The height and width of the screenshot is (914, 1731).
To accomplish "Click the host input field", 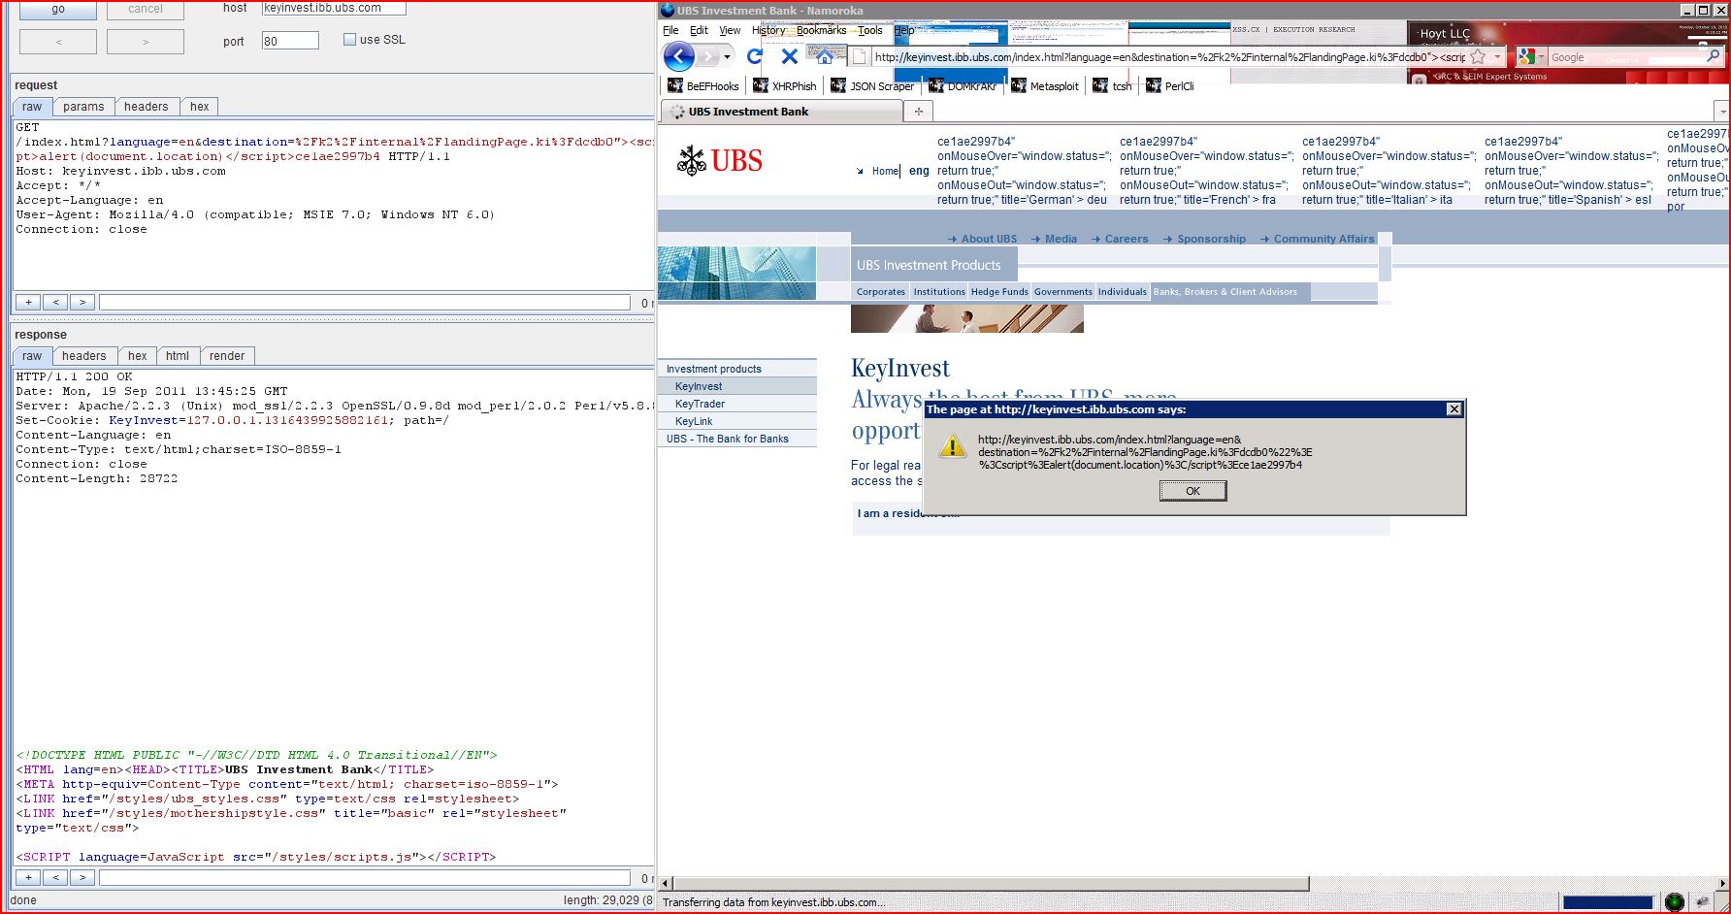I will (x=334, y=8).
